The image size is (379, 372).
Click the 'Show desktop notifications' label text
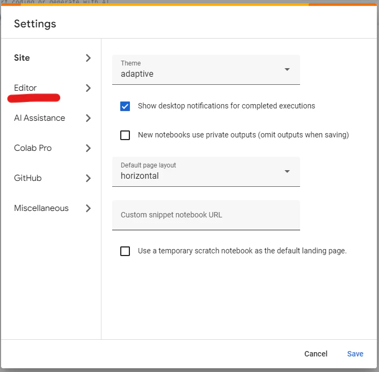227,106
